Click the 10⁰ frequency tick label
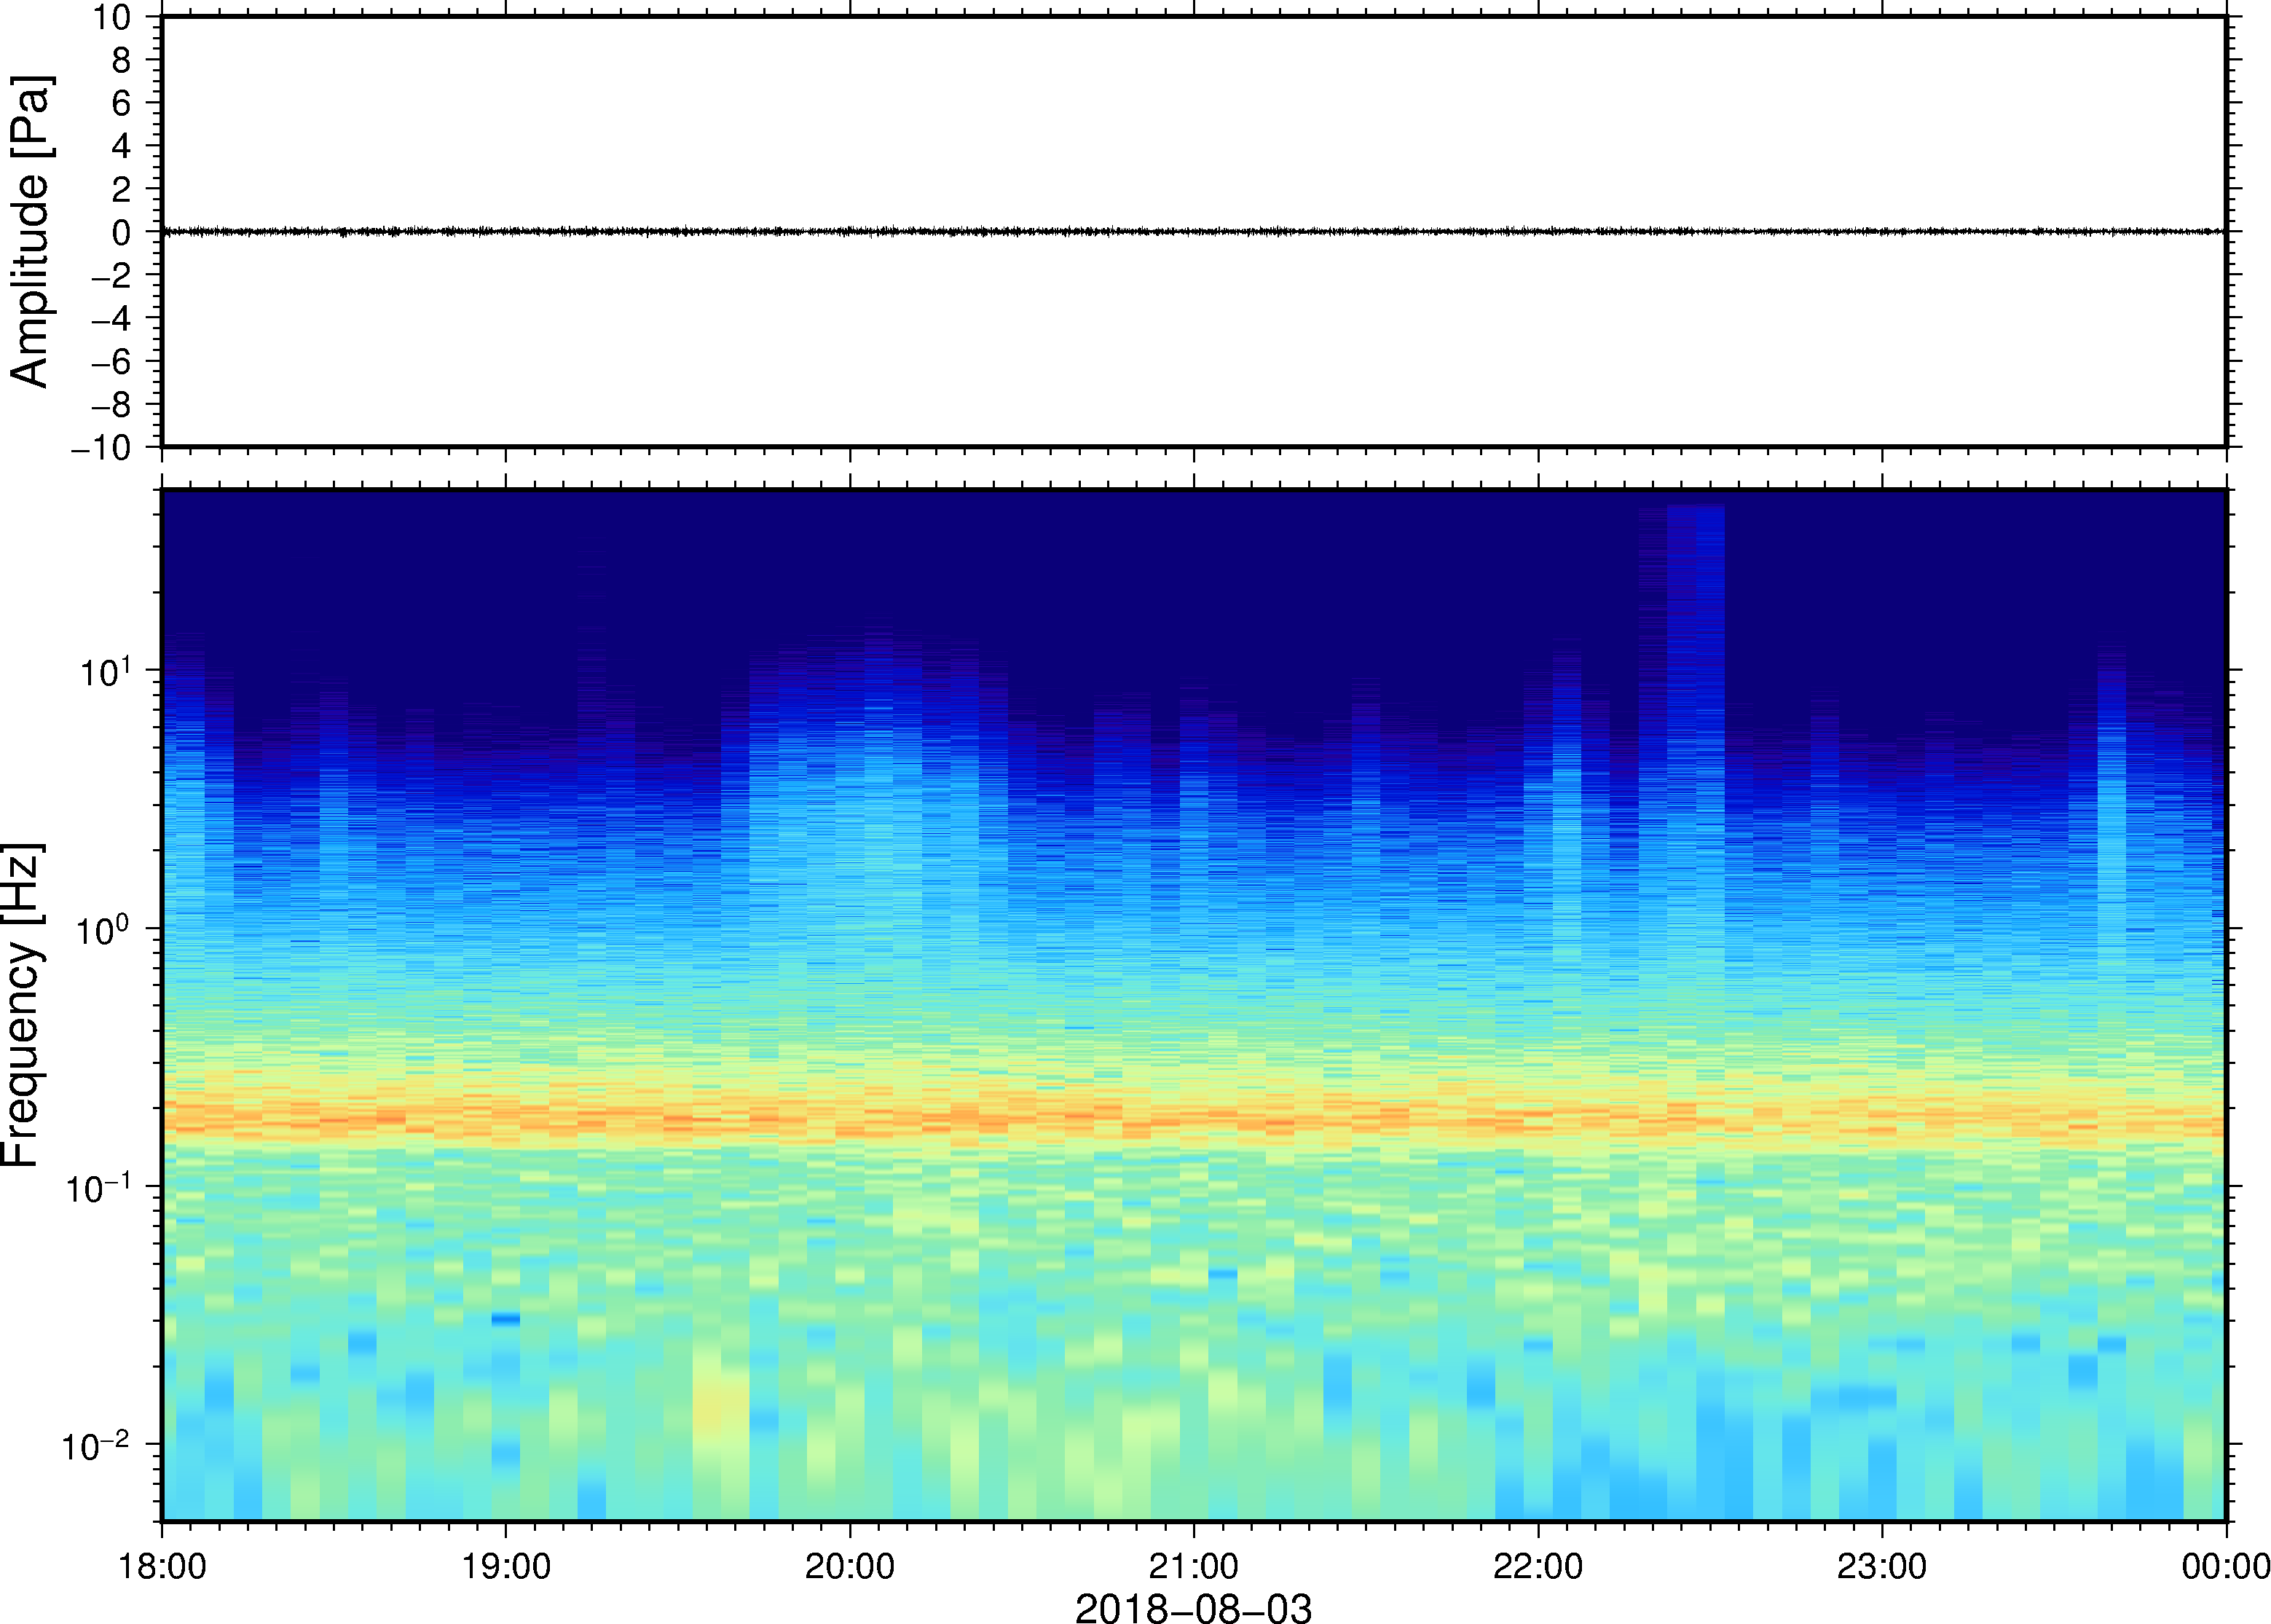Viewport: 2271px width, 1624px height. 104,929
